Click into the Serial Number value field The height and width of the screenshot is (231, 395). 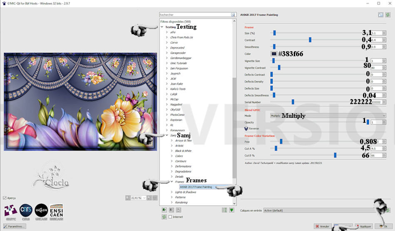[x=376, y=102]
